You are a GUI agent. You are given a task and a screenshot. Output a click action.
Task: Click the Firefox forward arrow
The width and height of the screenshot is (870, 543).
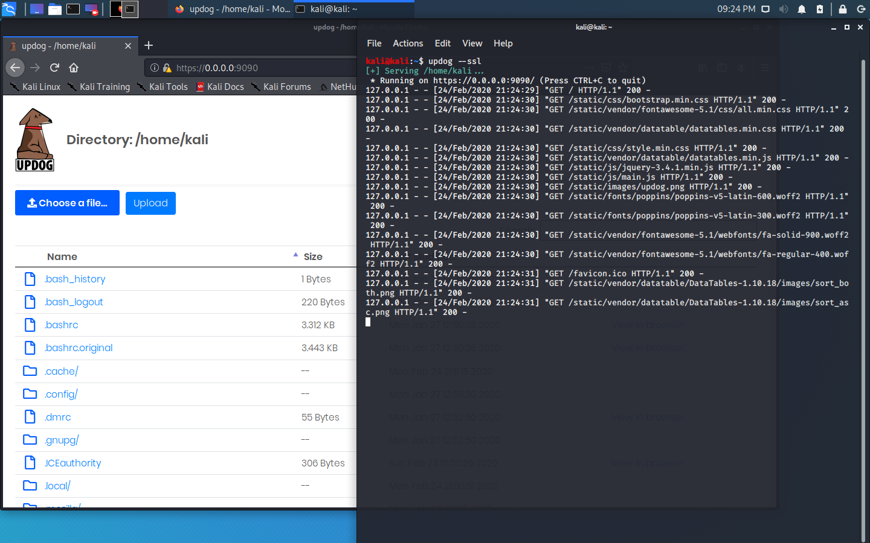point(34,68)
